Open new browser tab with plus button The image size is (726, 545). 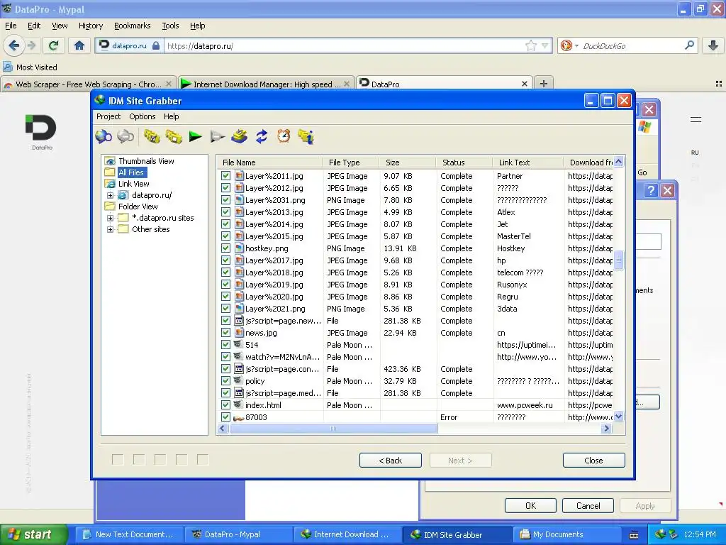[x=544, y=84]
